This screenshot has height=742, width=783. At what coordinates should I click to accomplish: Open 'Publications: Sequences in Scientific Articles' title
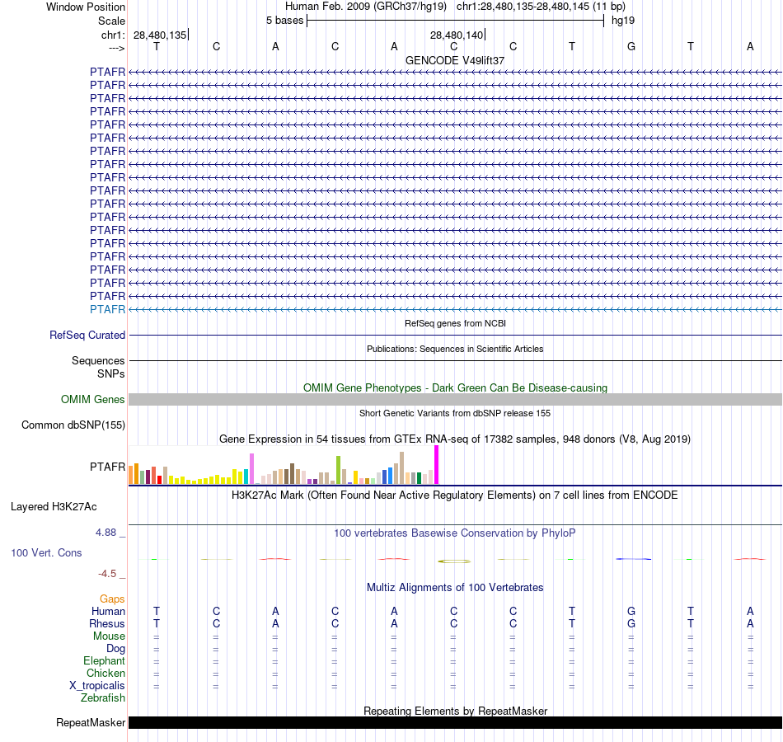pyautogui.click(x=455, y=349)
